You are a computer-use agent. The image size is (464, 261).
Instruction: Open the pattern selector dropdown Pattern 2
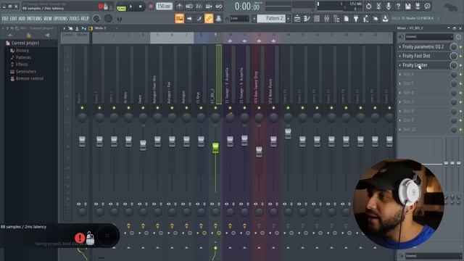tap(271, 18)
